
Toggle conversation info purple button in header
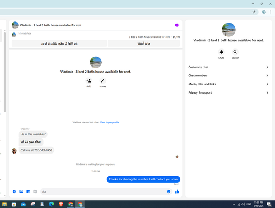point(177,25)
